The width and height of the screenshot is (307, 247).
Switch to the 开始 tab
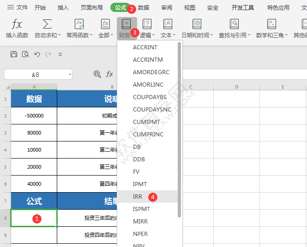(x=40, y=8)
